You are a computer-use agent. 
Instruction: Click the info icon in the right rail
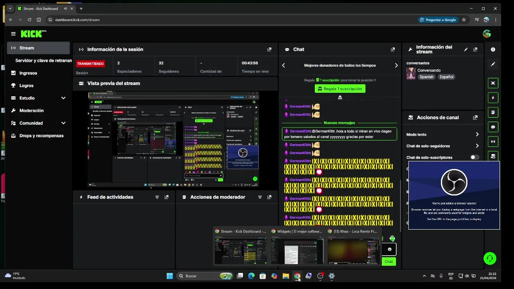[493, 49]
